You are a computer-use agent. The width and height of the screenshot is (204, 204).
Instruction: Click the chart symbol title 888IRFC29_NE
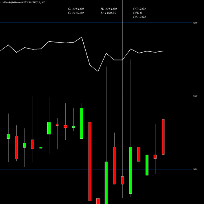click(36, 2)
